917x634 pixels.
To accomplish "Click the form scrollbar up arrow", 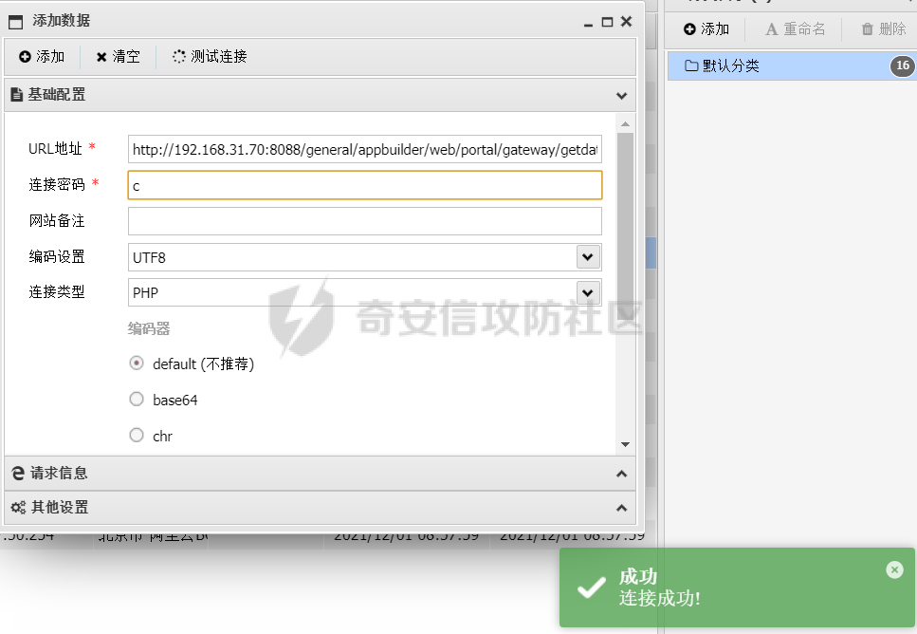I will coord(625,123).
